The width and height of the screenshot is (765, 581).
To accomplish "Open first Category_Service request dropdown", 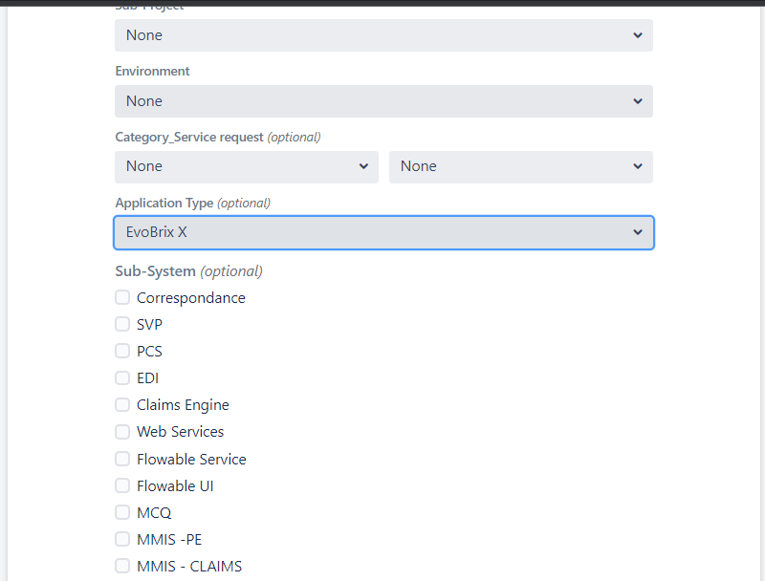I will pos(247,166).
